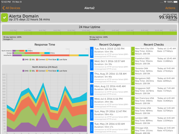Tap Last Byte swatch in Response Time legend
The image size is (179, 134).
[58, 60]
